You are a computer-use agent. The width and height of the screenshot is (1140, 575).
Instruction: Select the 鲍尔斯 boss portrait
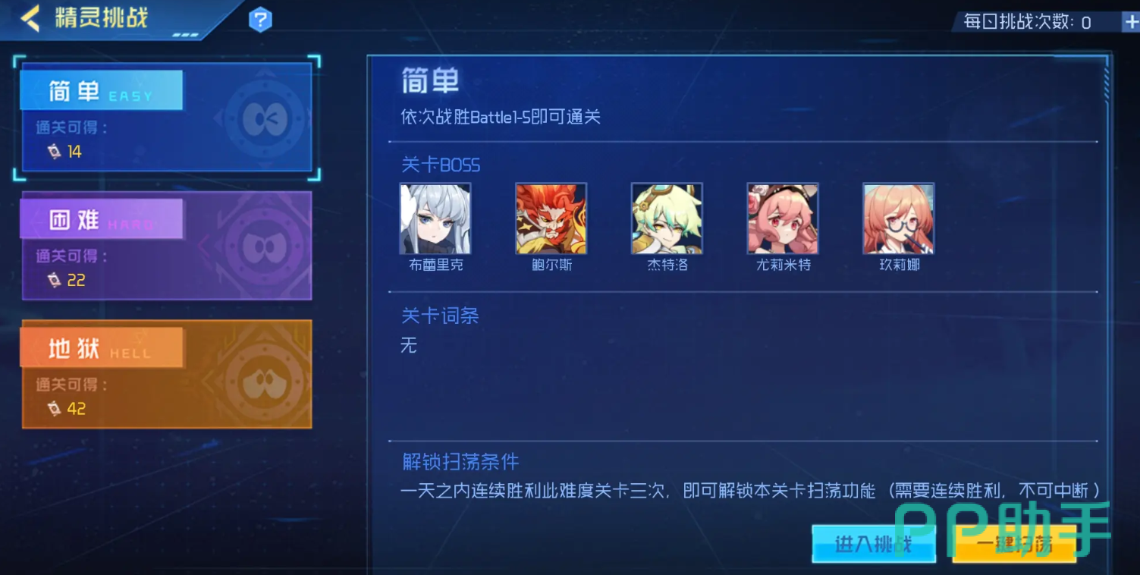tap(551, 218)
